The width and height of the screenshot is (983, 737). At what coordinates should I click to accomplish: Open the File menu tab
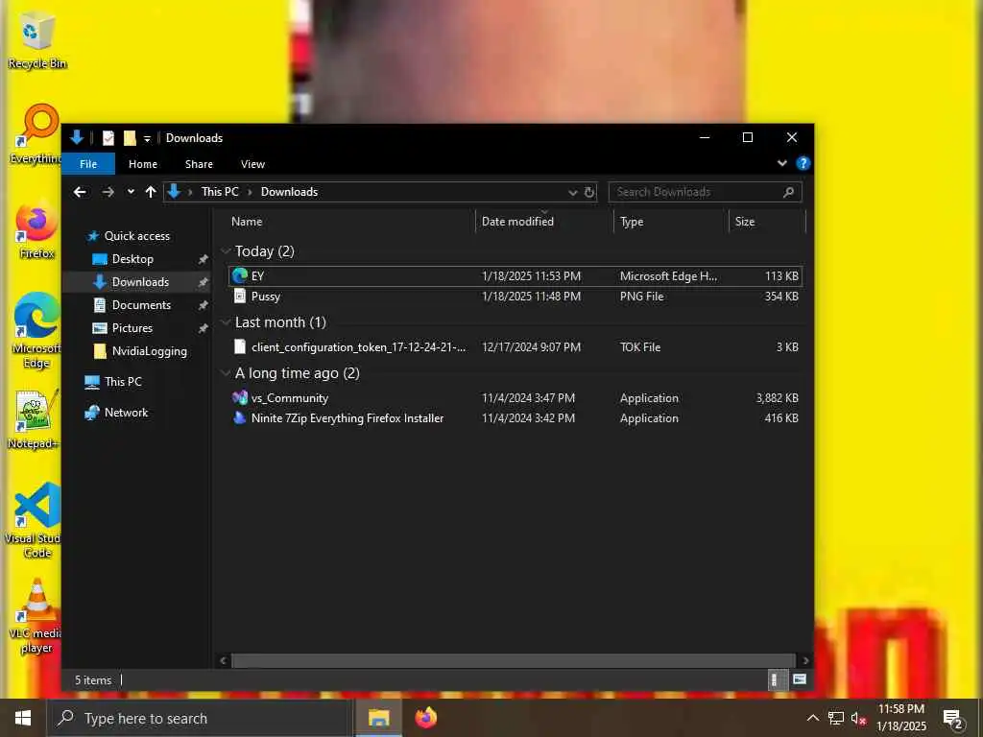pyautogui.click(x=88, y=164)
